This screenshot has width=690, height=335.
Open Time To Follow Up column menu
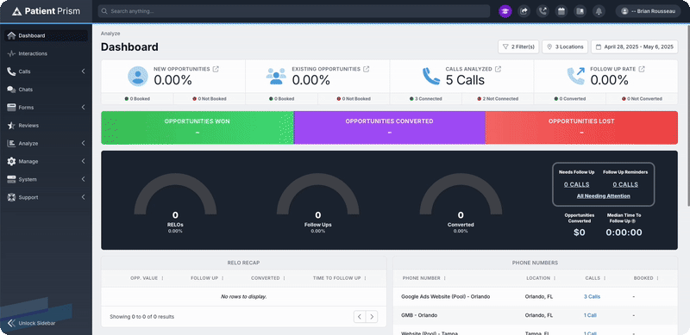(x=365, y=278)
